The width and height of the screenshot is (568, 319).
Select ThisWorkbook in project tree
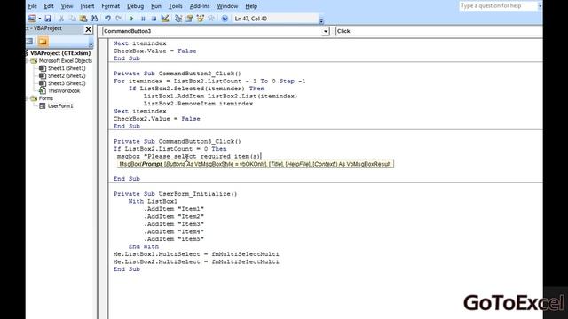(x=64, y=91)
